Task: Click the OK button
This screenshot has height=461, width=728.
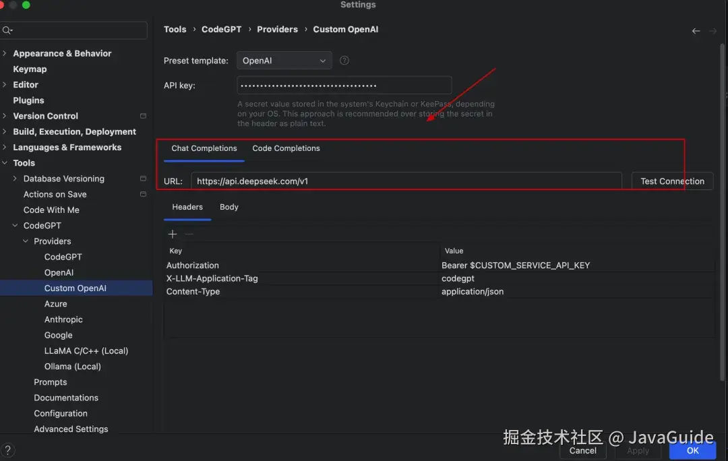Action: 692,450
